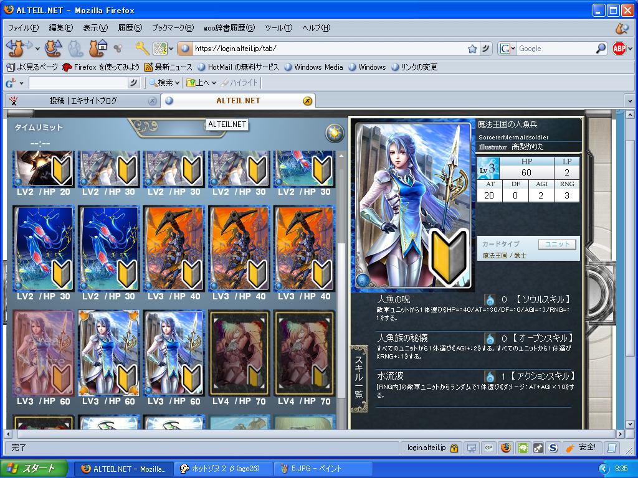The image size is (638, 478).
Task: Click the golden key toolbar icon
Action: pos(142,49)
